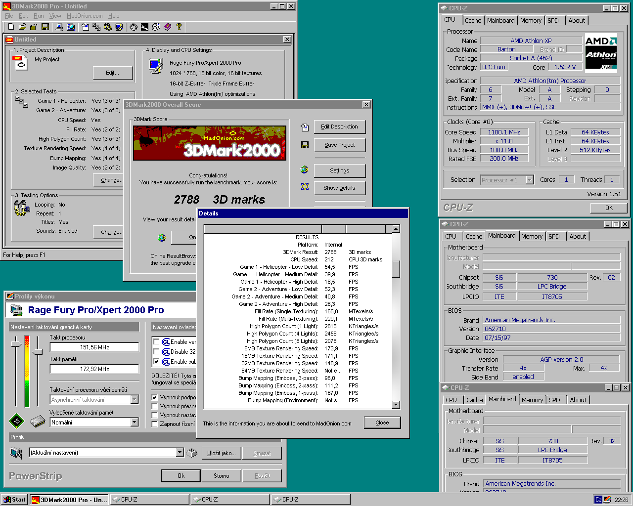Viewport: 633px width, 506px height.
Task: Click the Show Details button
Action: [x=339, y=188]
